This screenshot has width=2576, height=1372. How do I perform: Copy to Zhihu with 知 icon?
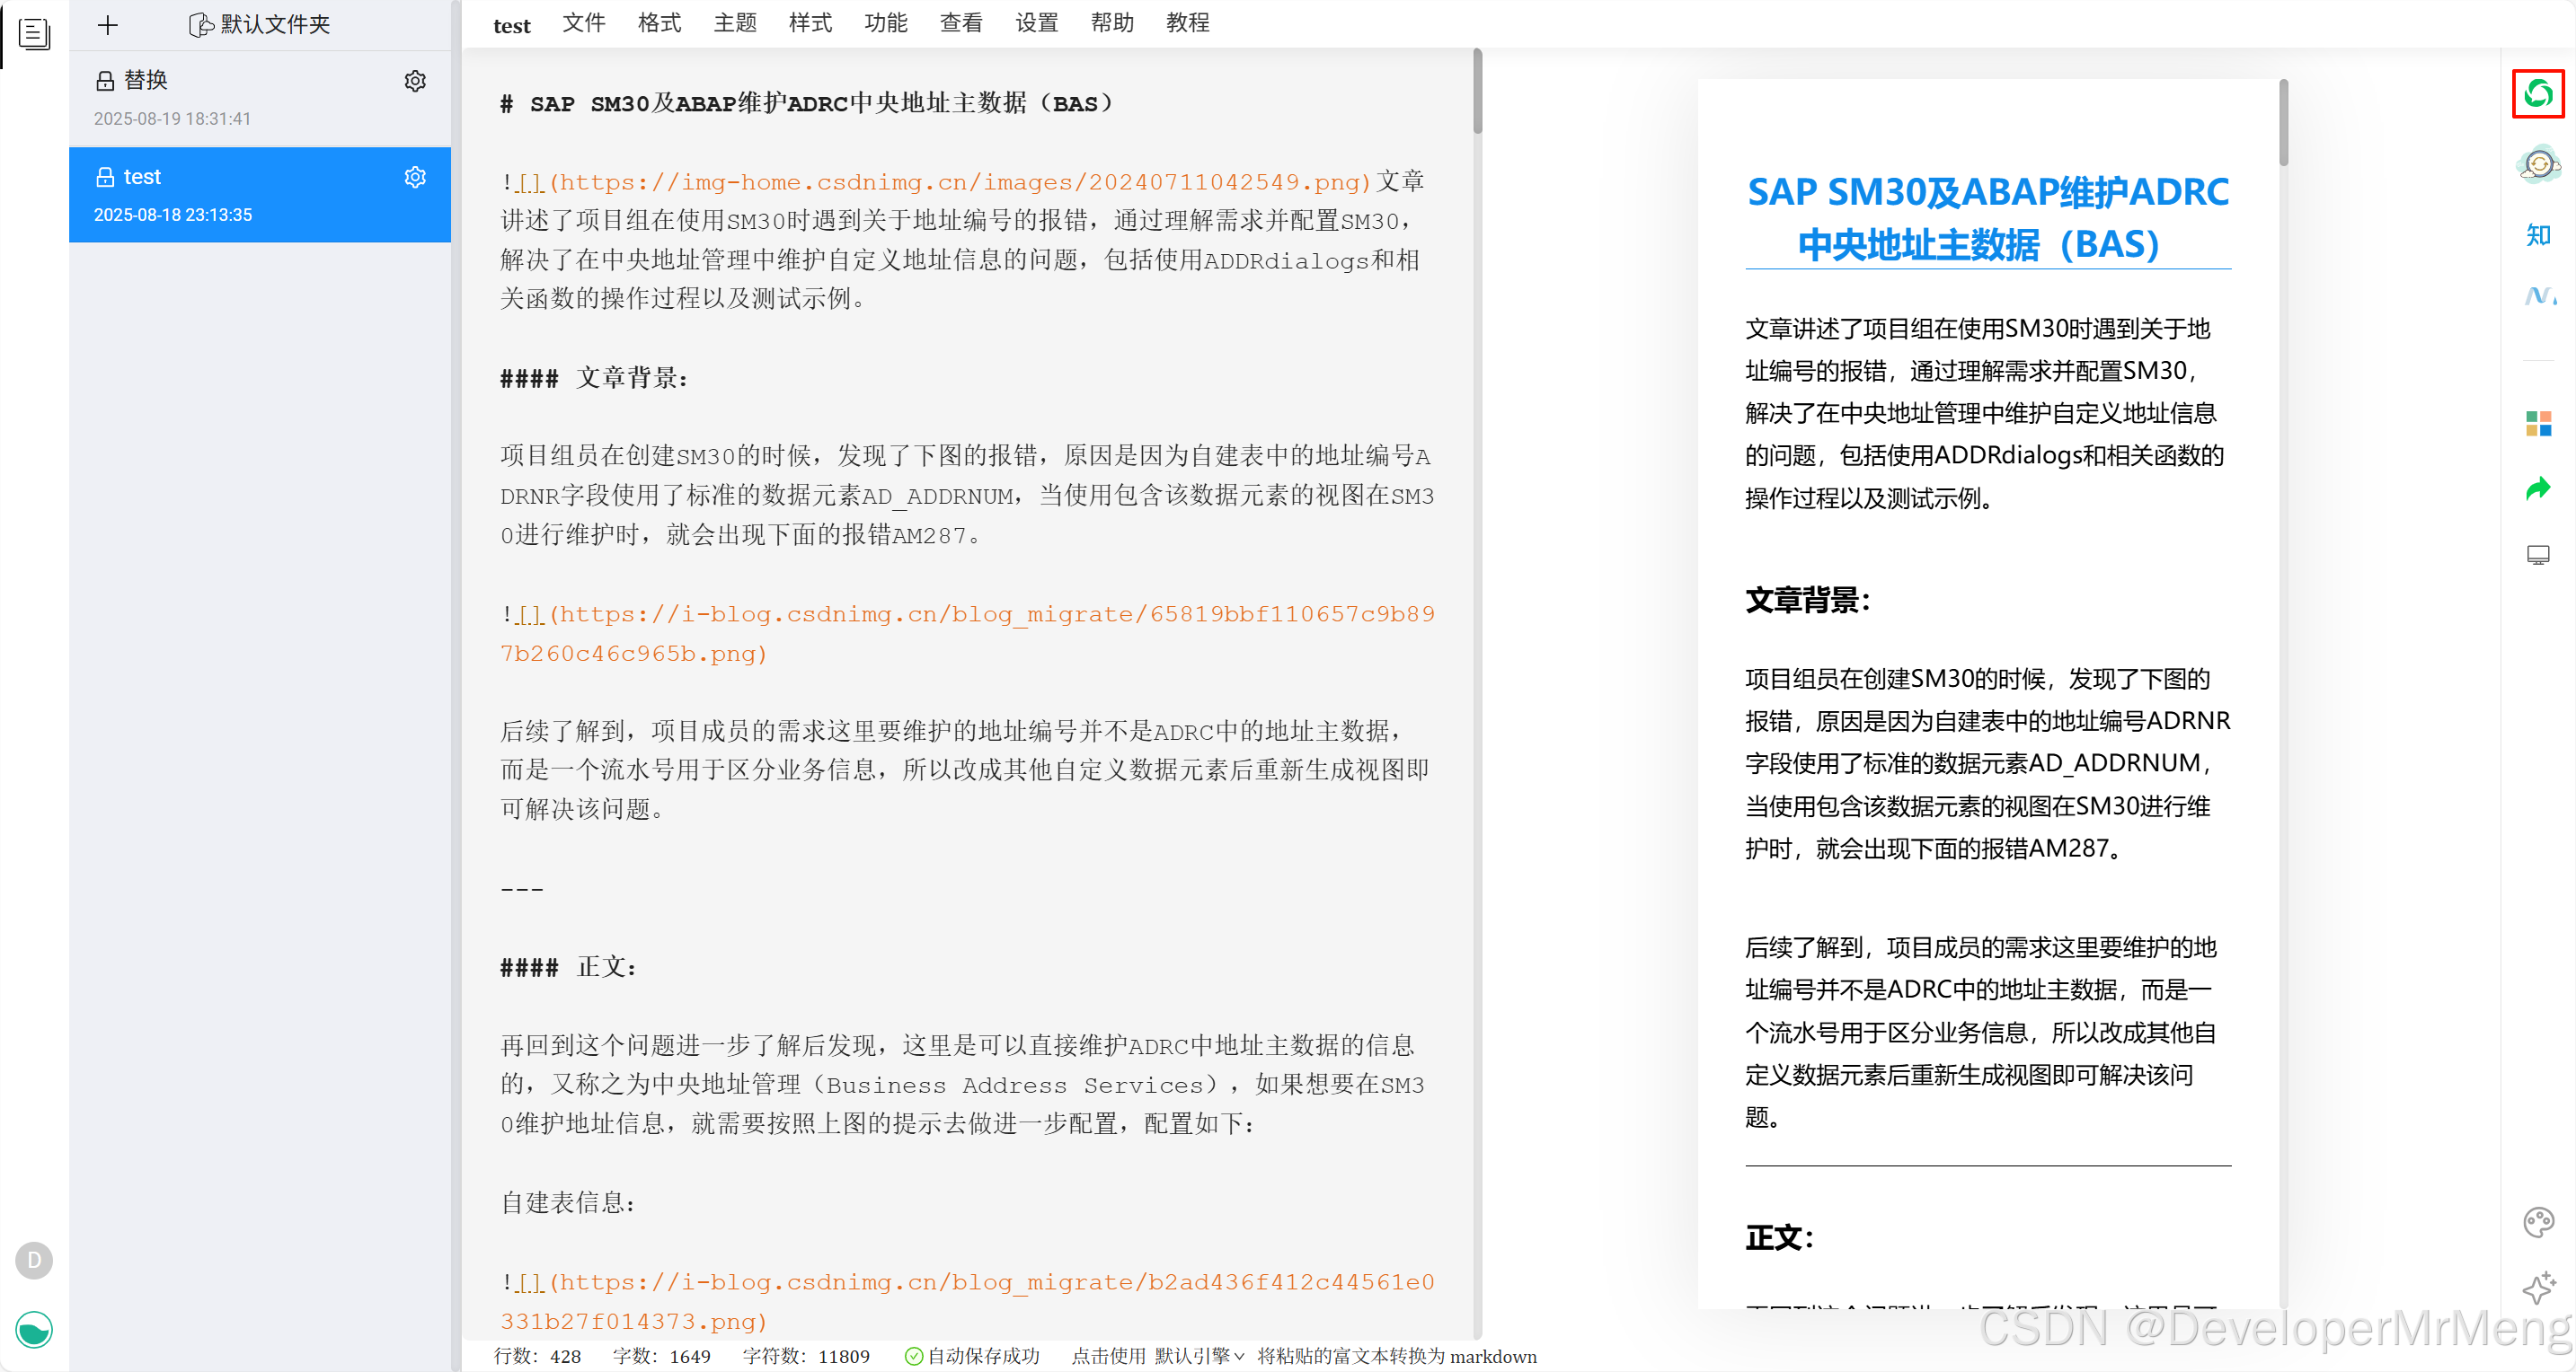tap(2537, 236)
